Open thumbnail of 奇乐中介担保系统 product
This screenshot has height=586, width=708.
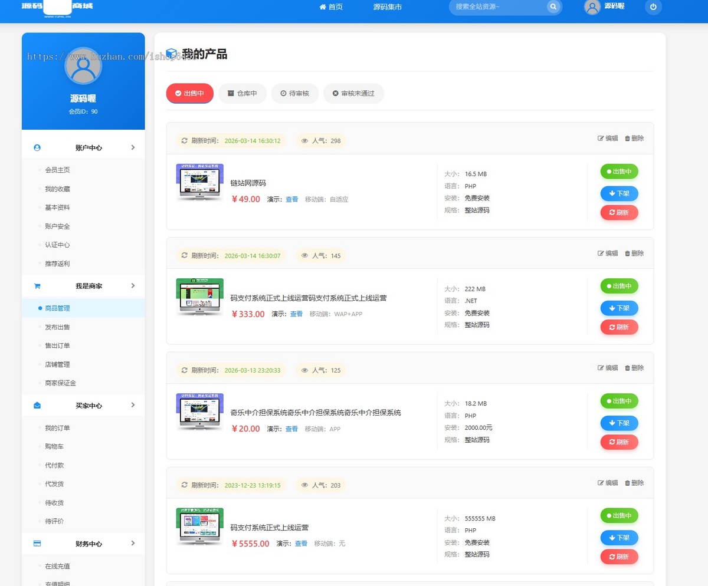click(200, 413)
